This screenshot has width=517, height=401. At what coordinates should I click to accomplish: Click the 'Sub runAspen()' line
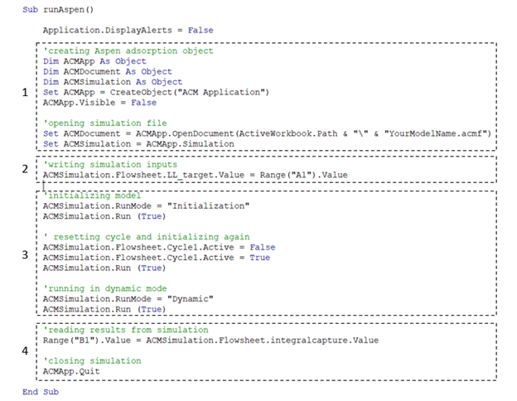(58, 10)
